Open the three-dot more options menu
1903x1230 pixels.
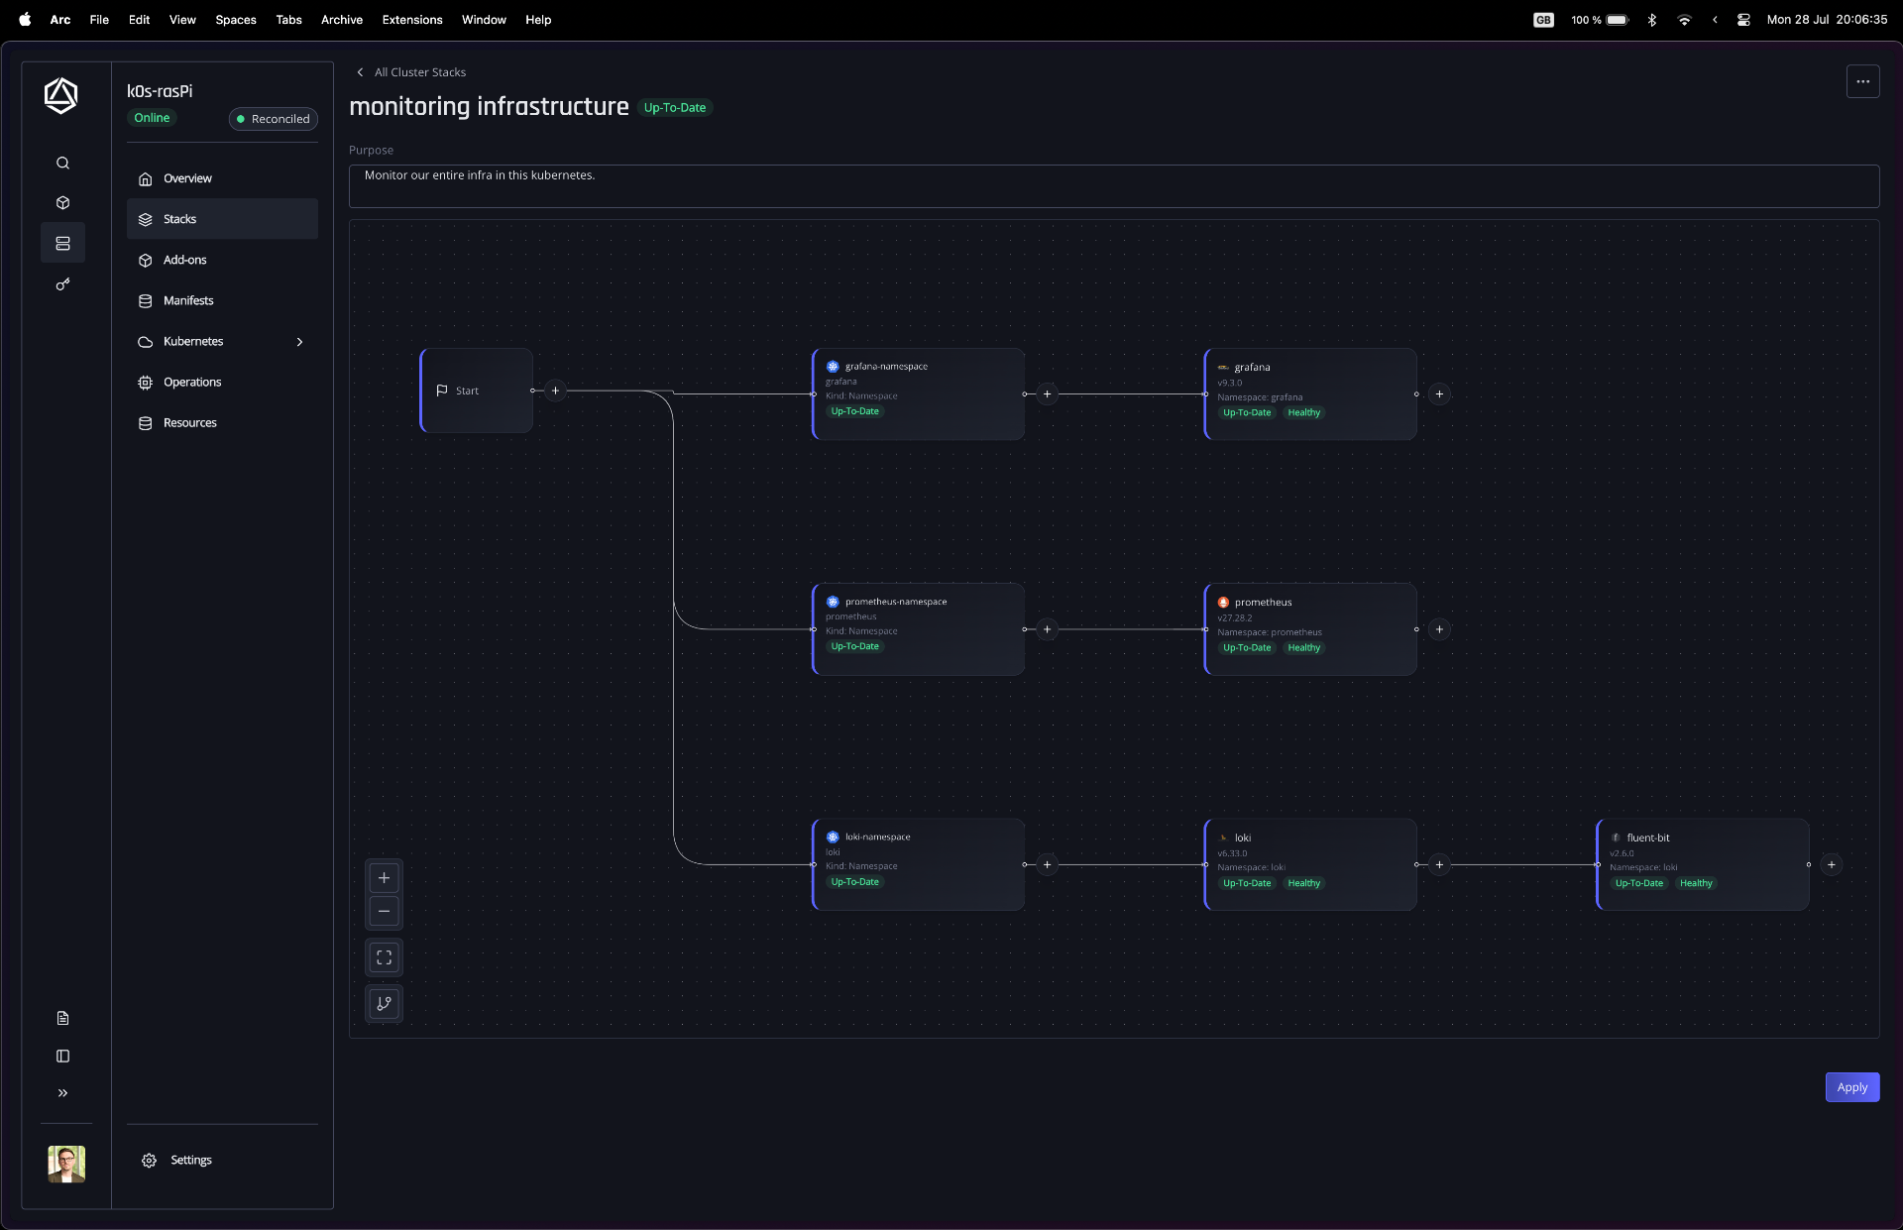pyautogui.click(x=1862, y=82)
